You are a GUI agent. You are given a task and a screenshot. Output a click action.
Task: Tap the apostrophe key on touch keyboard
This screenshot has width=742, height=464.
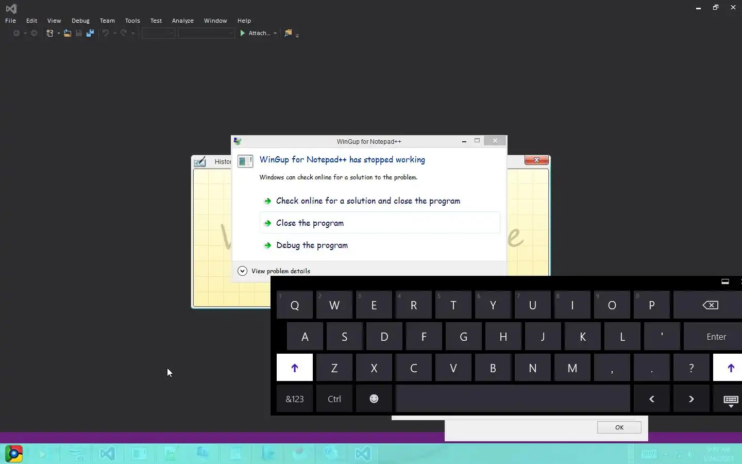(x=662, y=337)
